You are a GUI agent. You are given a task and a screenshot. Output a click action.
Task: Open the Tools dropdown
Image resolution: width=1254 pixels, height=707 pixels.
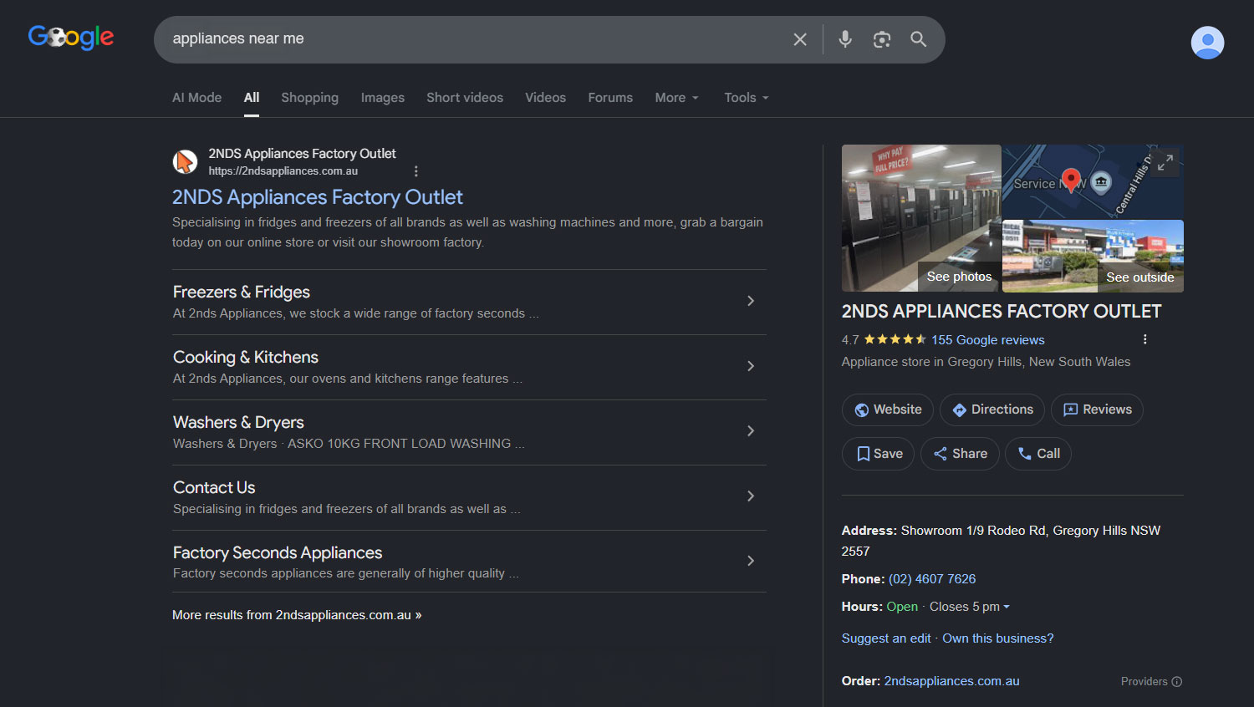point(747,98)
